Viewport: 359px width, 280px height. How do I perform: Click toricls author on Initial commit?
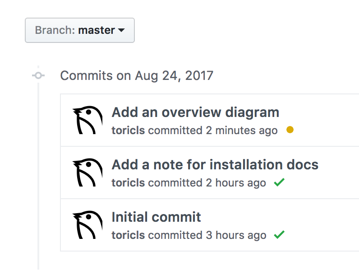coord(128,235)
